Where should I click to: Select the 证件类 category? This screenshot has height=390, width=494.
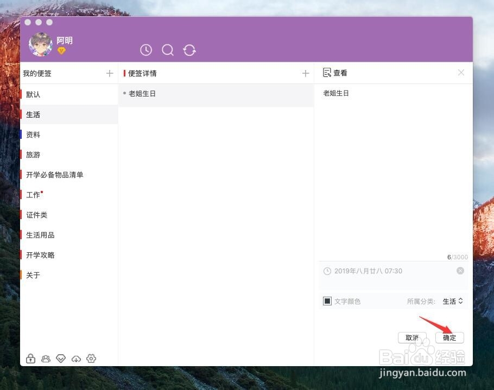coord(69,215)
